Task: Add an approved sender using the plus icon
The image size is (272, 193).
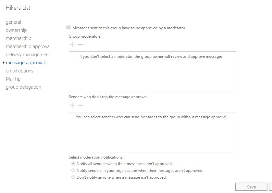Action: click(x=72, y=105)
